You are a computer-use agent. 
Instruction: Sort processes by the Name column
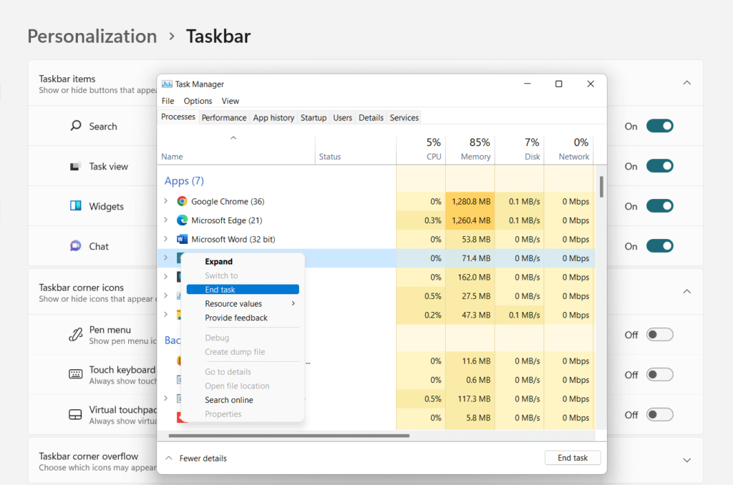coord(236,149)
